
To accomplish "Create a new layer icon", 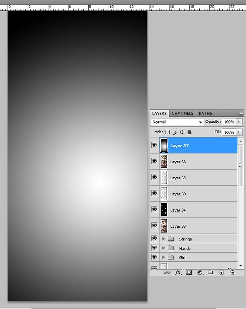I will coord(221,272).
